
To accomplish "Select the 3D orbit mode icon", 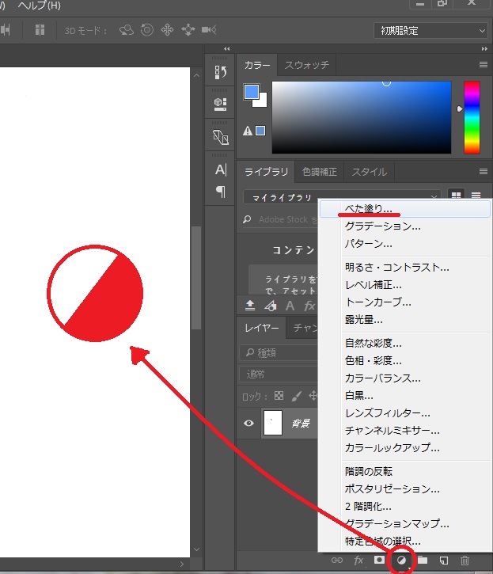I will 127,30.
